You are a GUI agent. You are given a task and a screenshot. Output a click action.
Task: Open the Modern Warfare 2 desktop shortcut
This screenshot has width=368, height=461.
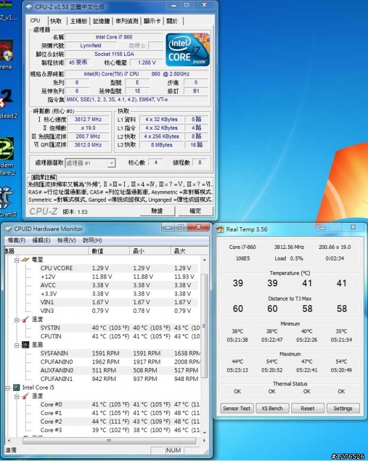click(6, 156)
